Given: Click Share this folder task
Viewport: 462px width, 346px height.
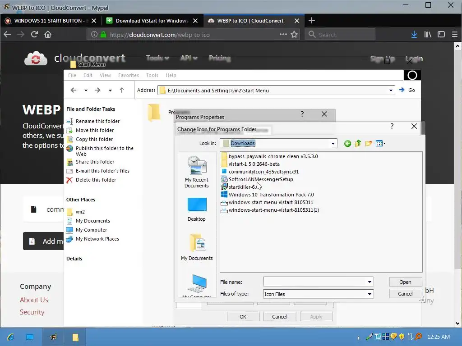Looking at the screenshot, I should (x=95, y=162).
